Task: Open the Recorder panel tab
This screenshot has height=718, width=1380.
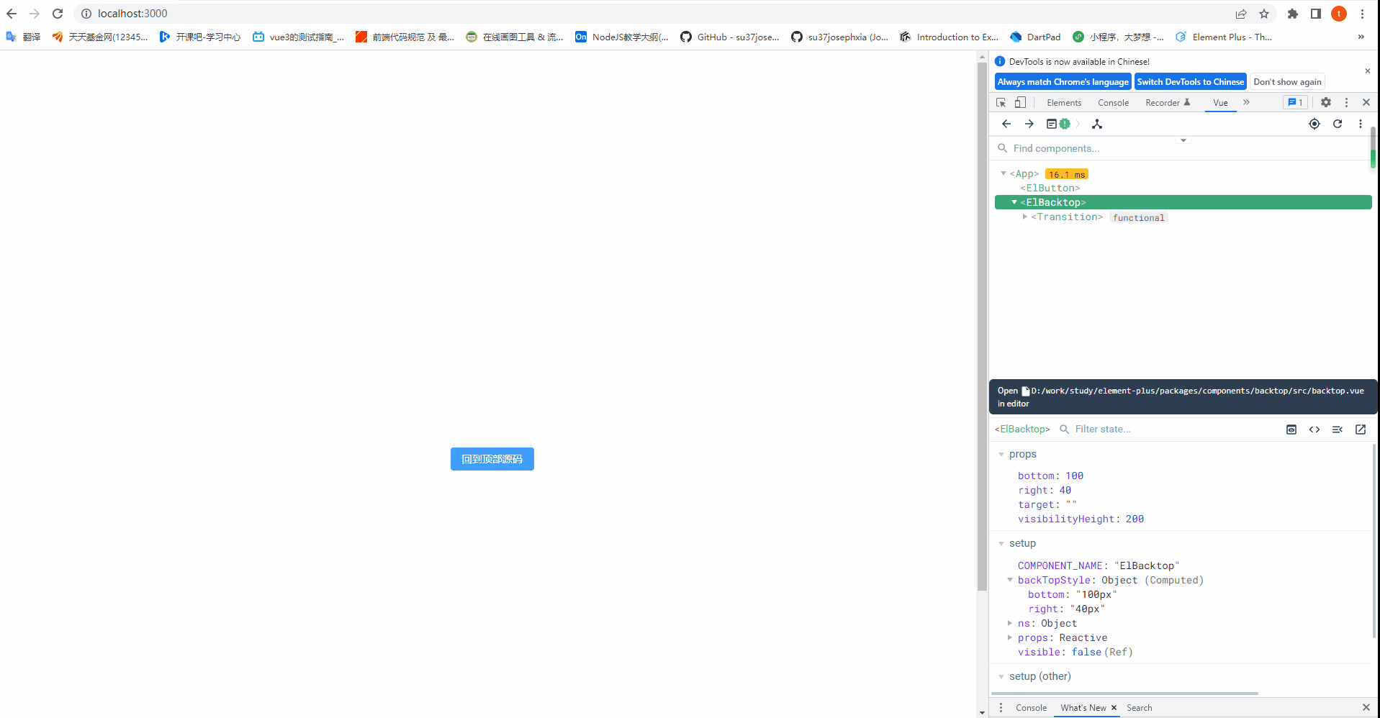Action: (x=1168, y=103)
